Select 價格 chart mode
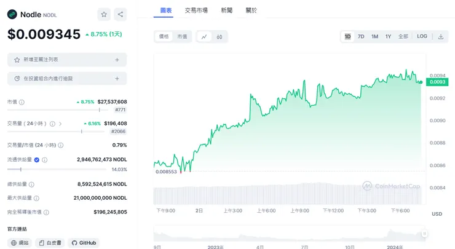455x249 pixels. click(164, 36)
